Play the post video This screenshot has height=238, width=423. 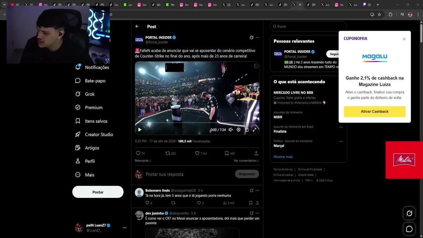coord(140,130)
